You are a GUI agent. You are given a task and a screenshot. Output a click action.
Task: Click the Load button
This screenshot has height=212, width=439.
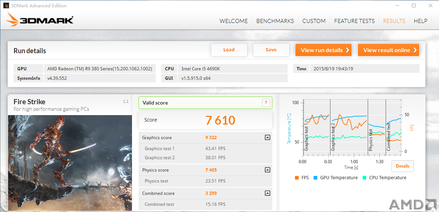pyautogui.click(x=229, y=50)
